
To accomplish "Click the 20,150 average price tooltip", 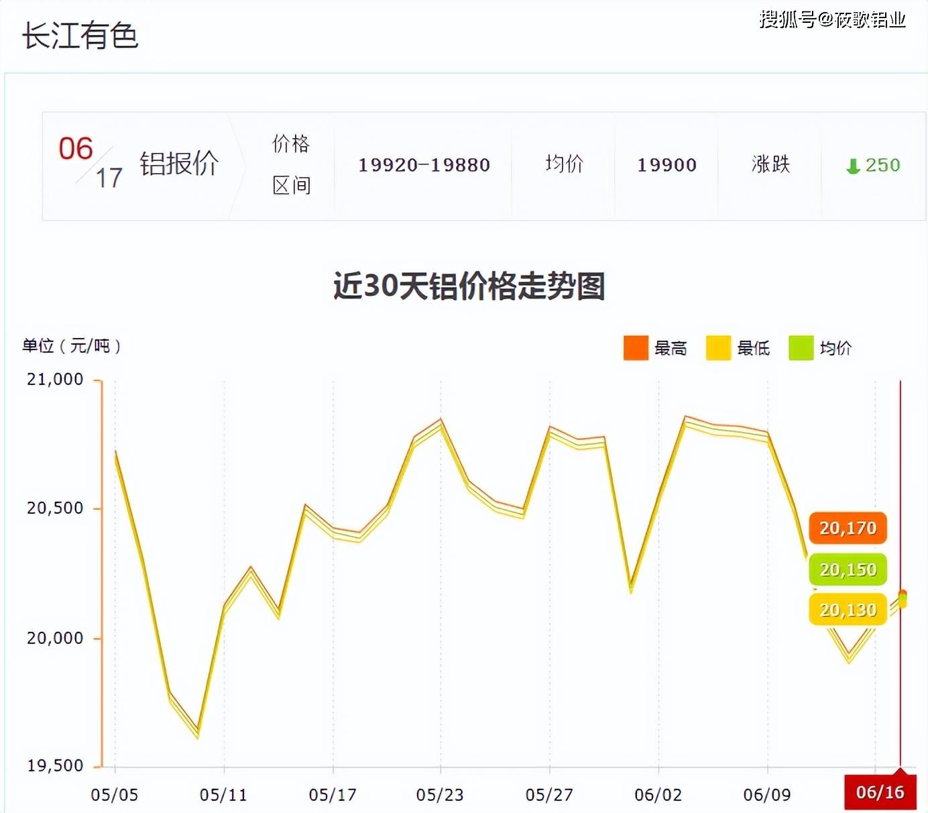I will point(848,570).
